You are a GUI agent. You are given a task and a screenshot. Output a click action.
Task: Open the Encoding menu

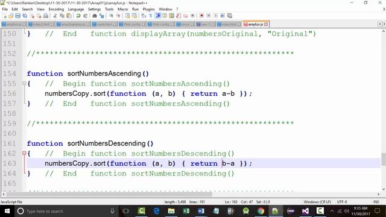56,9
